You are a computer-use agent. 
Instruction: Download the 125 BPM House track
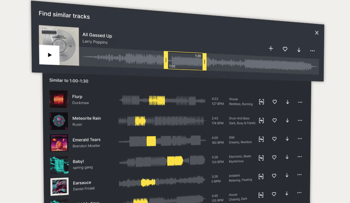click(x=287, y=193)
